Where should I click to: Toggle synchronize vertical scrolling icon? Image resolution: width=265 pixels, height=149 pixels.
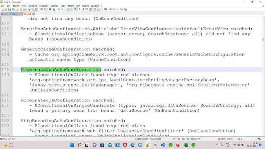67,9
